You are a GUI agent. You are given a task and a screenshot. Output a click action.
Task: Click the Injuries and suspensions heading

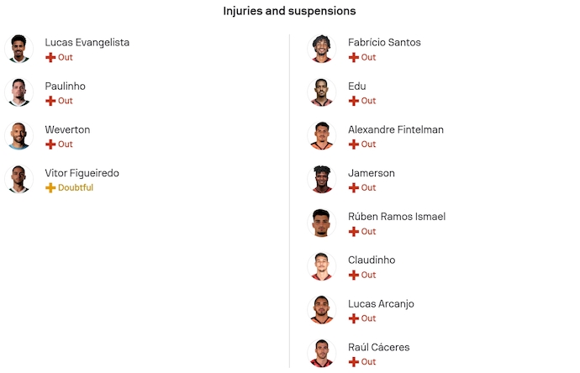click(x=289, y=12)
